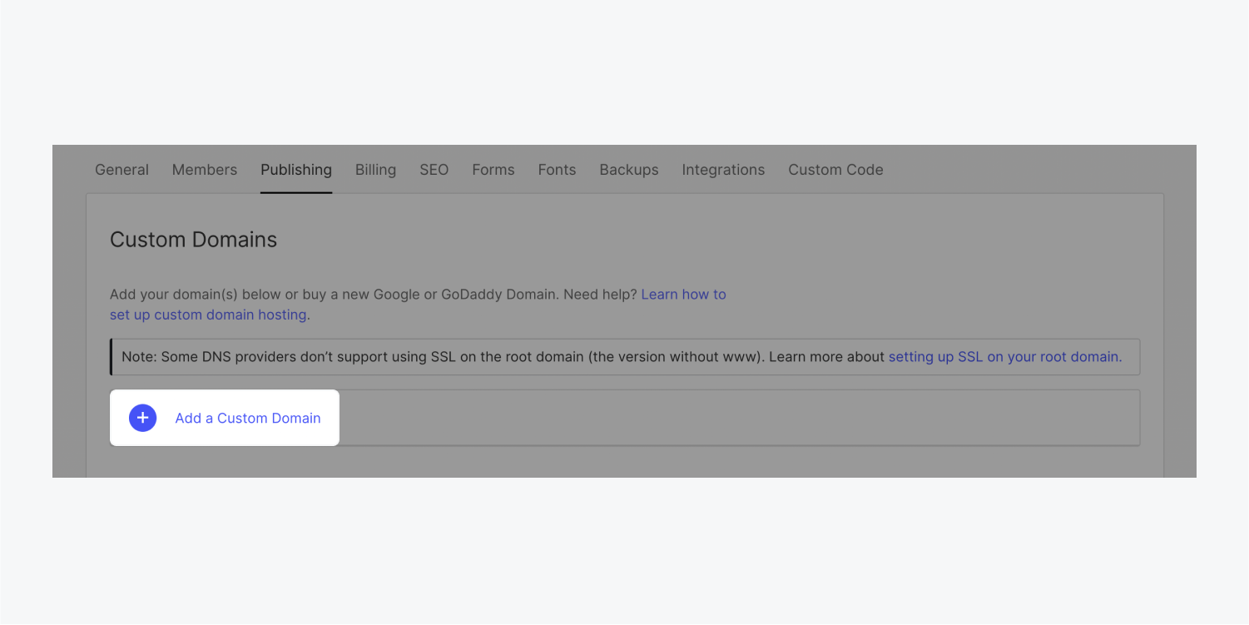Open the SEO tab

434,170
